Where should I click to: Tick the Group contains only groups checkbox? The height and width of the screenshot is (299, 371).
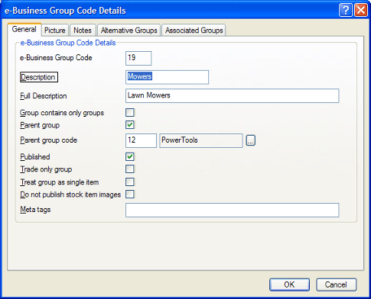(130, 112)
